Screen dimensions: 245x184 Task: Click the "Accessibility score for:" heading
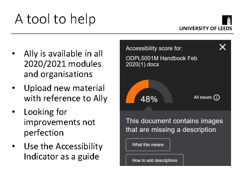[154, 48]
